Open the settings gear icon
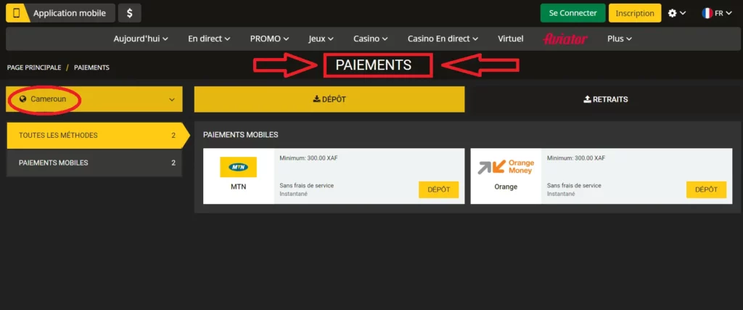This screenshot has height=310, width=743. click(672, 13)
